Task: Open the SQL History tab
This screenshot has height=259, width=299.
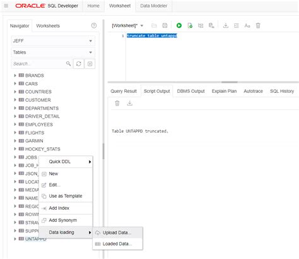Action: click(x=282, y=91)
